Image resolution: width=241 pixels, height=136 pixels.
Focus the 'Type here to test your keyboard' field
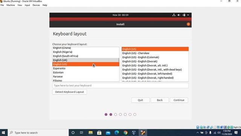coord(120,85)
